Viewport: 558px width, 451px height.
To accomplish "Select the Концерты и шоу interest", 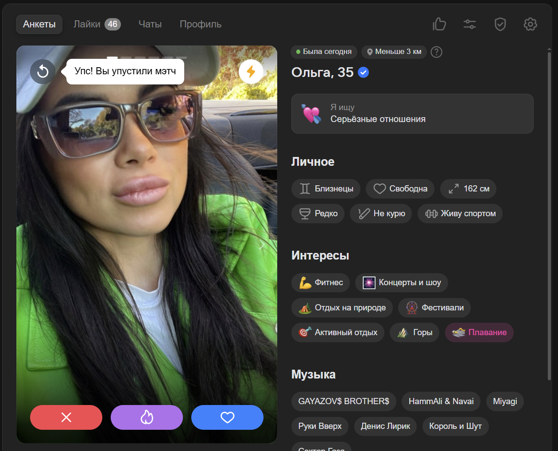I will (402, 283).
